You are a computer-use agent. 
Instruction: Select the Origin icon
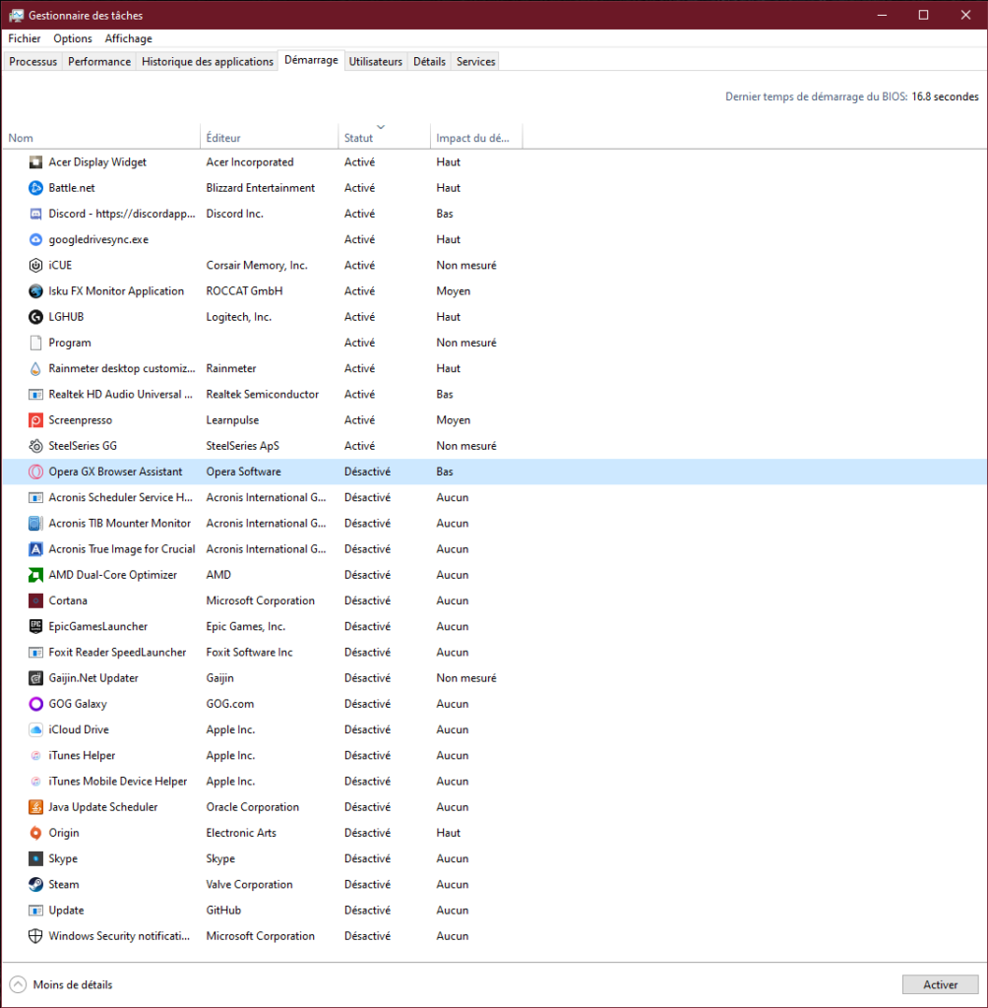pyautogui.click(x=36, y=833)
